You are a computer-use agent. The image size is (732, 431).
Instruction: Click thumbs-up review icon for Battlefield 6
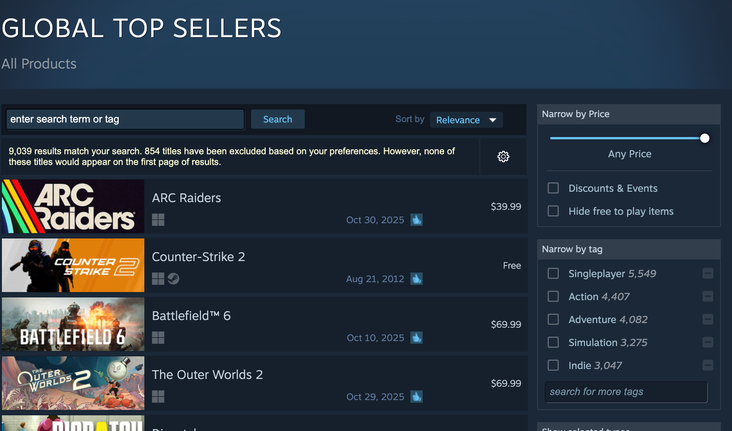417,338
